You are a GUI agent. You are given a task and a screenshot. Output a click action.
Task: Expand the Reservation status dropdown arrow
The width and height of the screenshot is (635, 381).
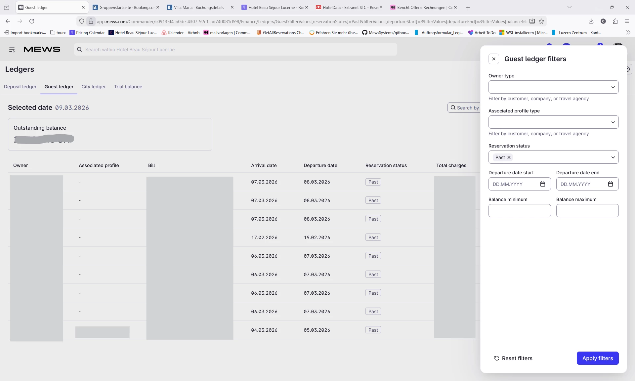pos(613,157)
